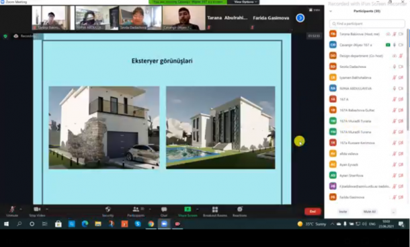Screen dimensions: 410x247
Task: Open the View Options dropdown
Action: pos(243,2)
